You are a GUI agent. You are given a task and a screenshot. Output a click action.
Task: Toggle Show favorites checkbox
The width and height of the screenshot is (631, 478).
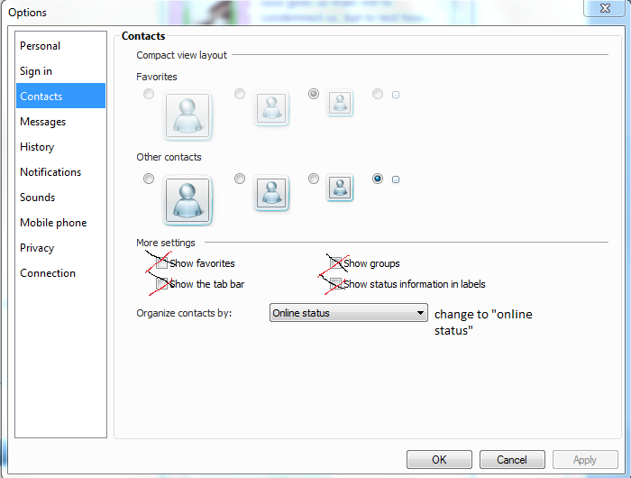click(x=161, y=263)
